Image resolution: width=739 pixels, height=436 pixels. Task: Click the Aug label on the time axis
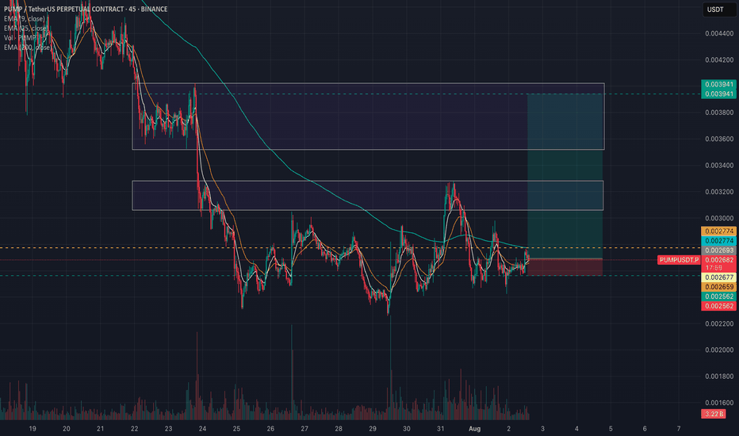click(x=475, y=428)
